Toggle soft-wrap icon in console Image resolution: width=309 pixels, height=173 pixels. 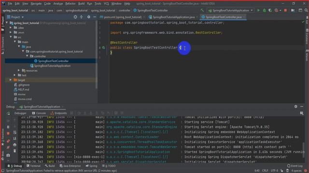coord(15,133)
